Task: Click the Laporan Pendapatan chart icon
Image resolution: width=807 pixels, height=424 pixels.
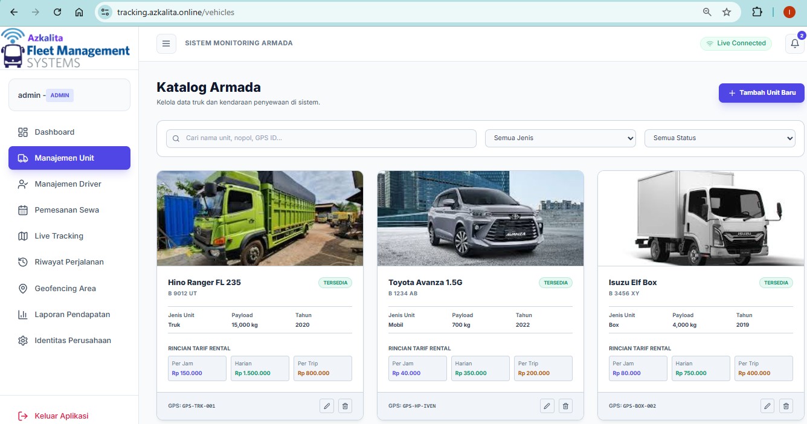Action: pos(23,315)
